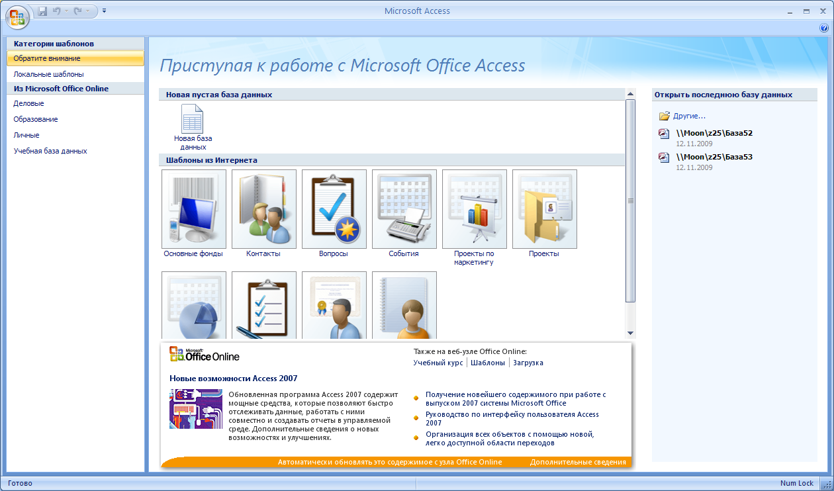Screen dimensions: 834x491
Task: Open the Redo history dropdown arrow
Action: (87, 11)
